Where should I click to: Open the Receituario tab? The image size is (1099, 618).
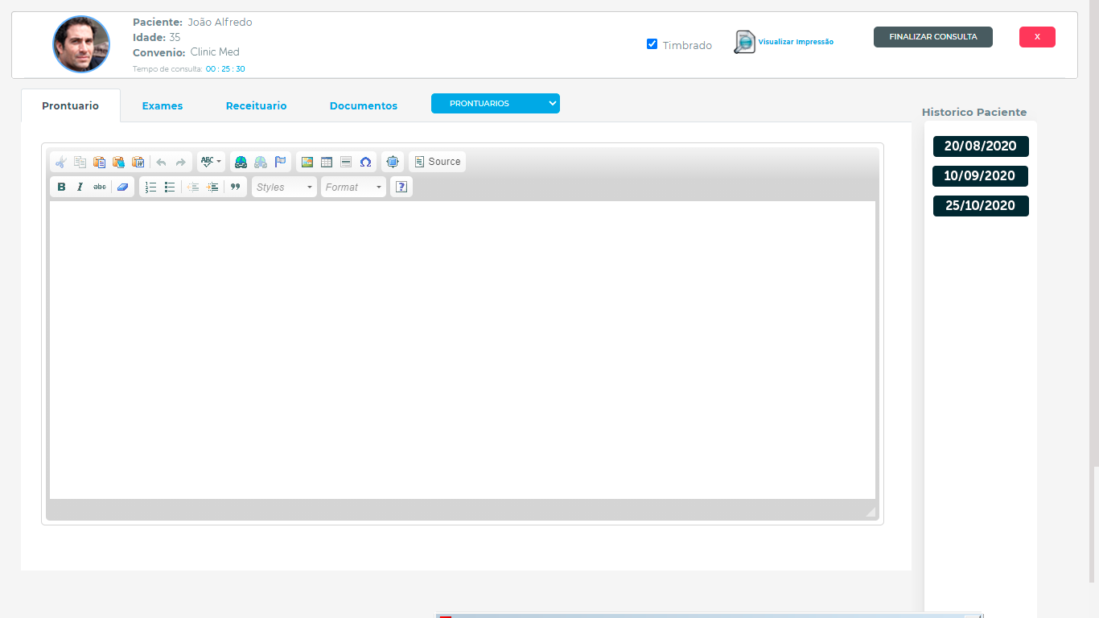pos(256,105)
